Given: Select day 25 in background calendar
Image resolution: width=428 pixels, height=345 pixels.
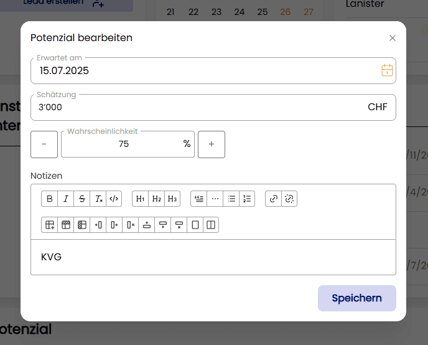Looking at the screenshot, I should pyautogui.click(x=263, y=12).
